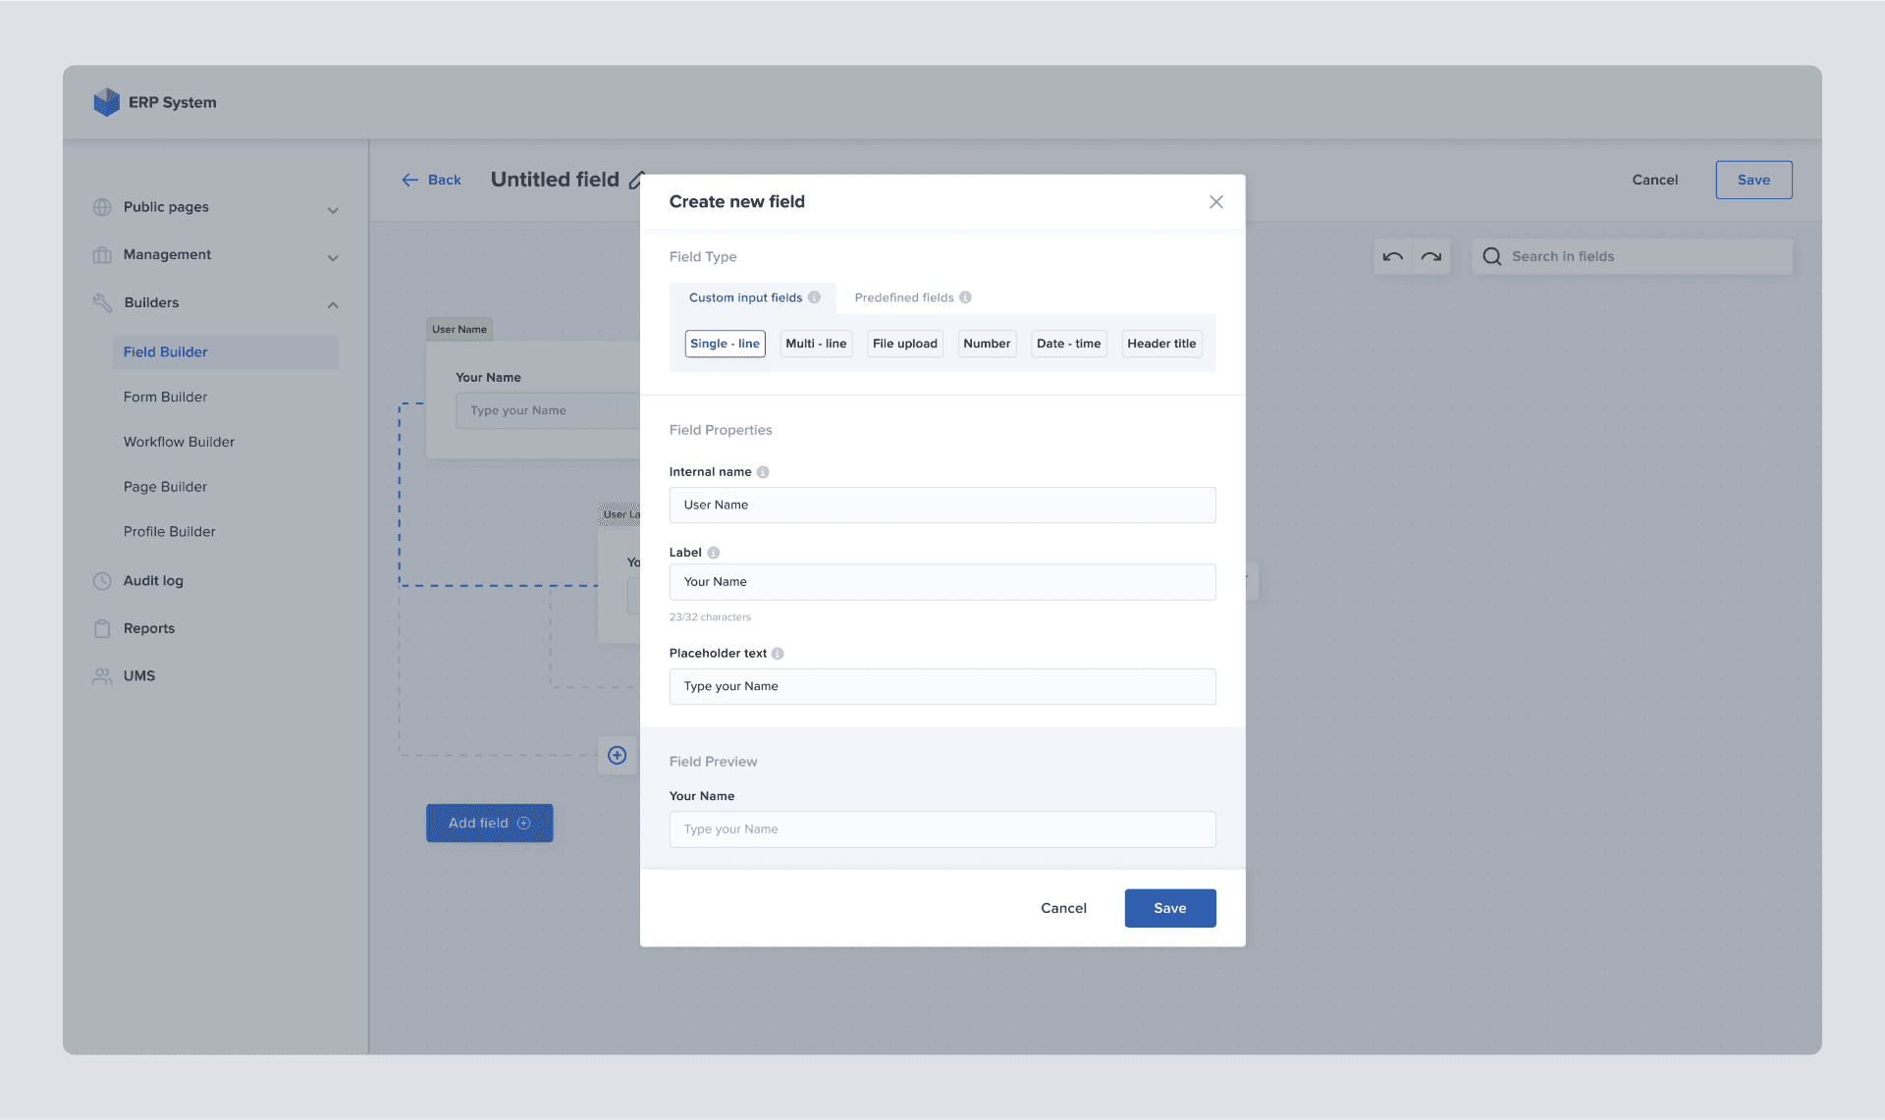The height and width of the screenshot is (1120, 1885).
Task: Click the redo arrow icon
Action: coord(1431,257)
